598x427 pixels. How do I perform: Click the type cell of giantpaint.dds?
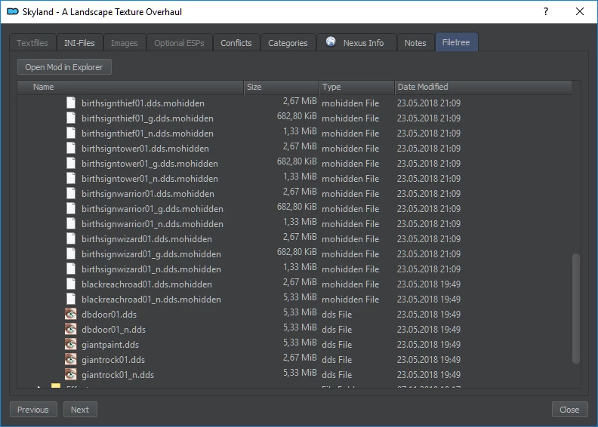337,345
